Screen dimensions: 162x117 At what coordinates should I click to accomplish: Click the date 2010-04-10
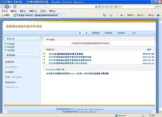point(148,63)
